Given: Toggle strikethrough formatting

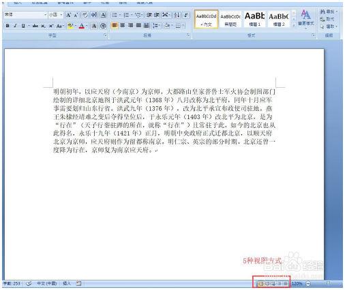Looking at the screenshot, I should [x=35, y=26].
